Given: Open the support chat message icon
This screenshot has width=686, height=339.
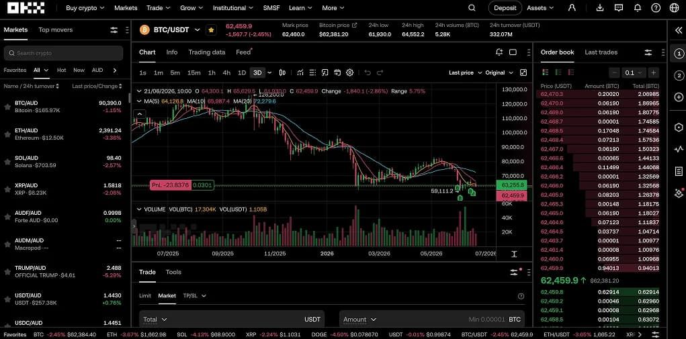Looking at the screenshot, I should 619,8.
